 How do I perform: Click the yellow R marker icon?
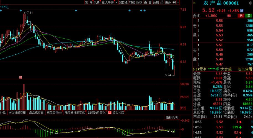[x=194, y=3]
